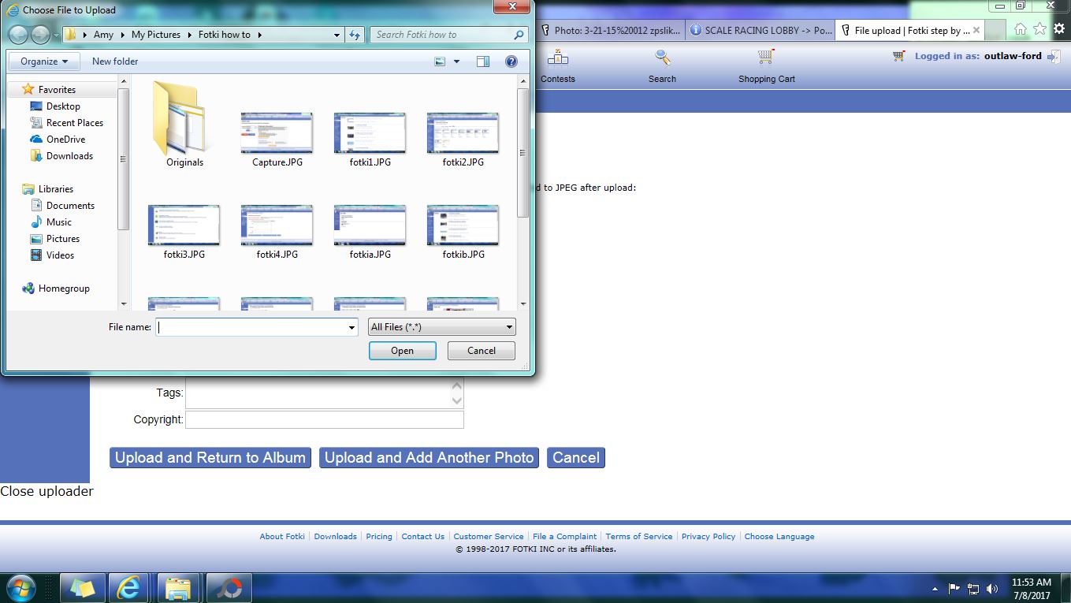Image resolution: width=1071 pixels, height=603 pixels.
Task: Click the dialog's Help question mark icon
Action: click(x=511, y=61)
